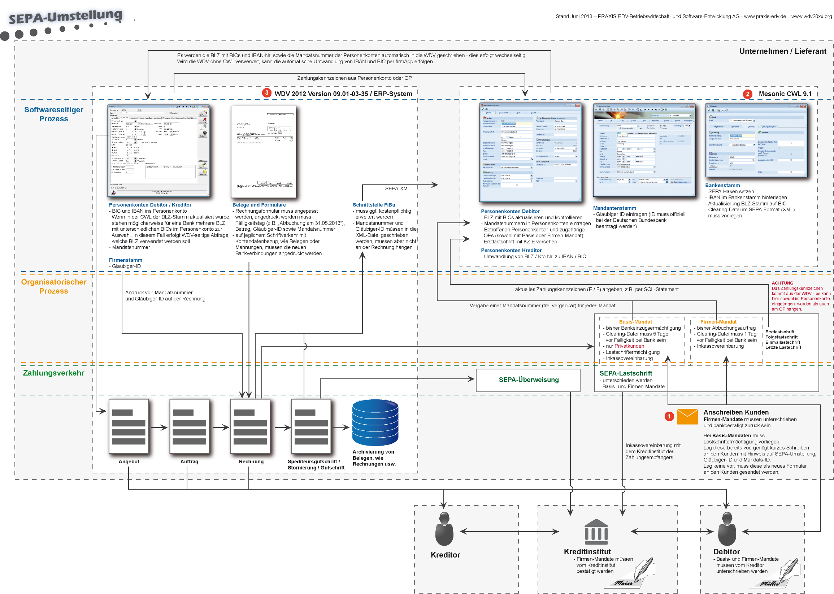This screenshot has height=594, width=834.
Task: Select the Clearing tab in Banken window
Action: pyautogui.click(x=751, y=126)
